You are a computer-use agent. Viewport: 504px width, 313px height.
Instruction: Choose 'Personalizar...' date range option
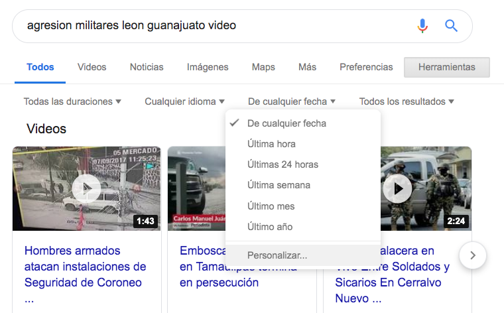click(x=277, y=255)
